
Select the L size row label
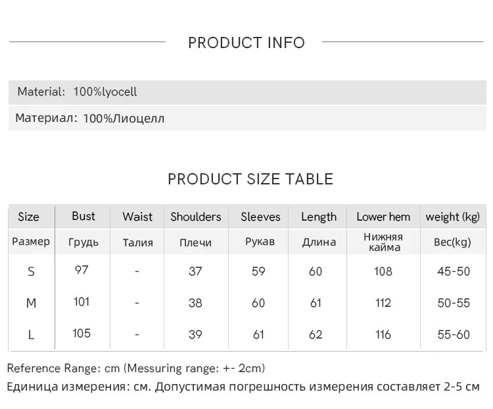pyautogui.click(x=31, y=335)
